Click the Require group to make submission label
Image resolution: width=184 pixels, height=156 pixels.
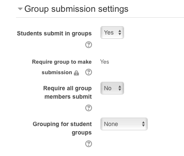pyautogui.click(x=62, y=67)
